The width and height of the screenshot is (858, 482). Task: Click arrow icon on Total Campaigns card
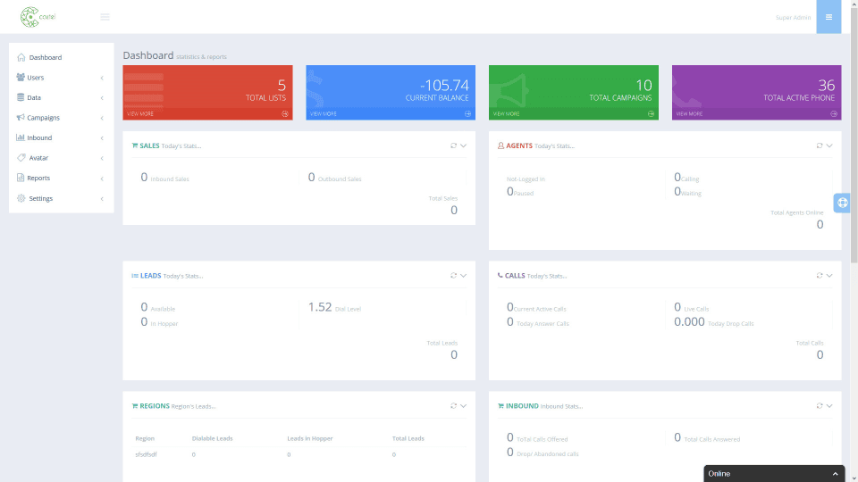[651, 113]
